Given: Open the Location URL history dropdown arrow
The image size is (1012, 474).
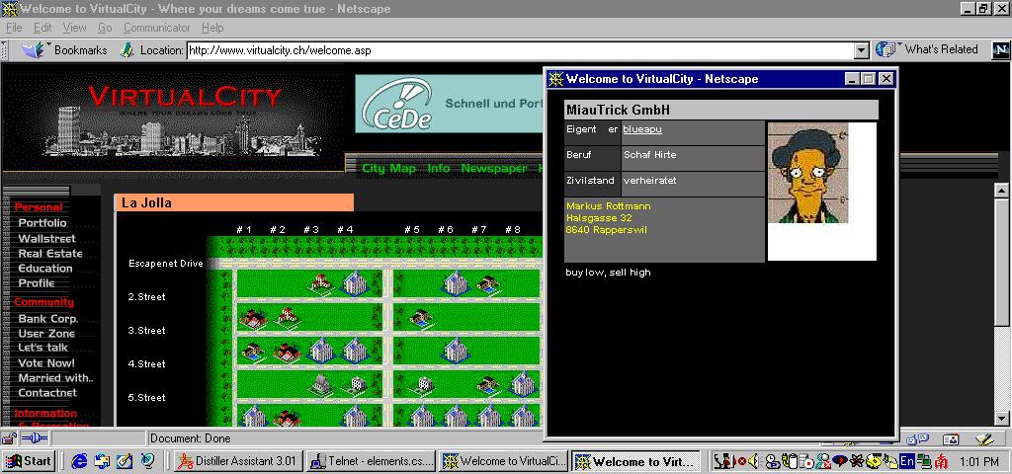Looking at the screenshot, I should tap(861, 50).
